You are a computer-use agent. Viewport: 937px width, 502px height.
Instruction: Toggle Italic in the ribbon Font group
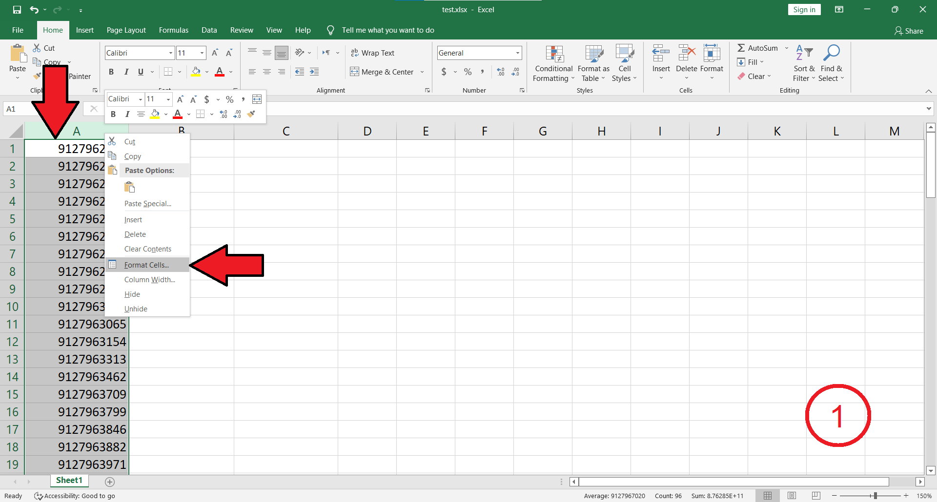(x=126, y=72)
